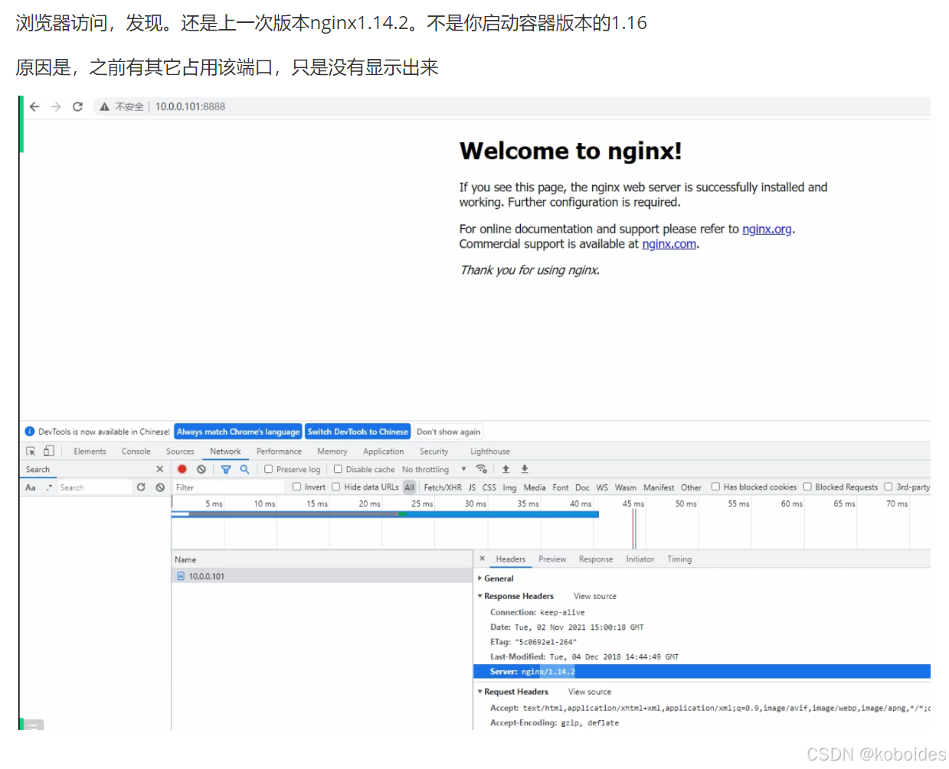Open the No throttling dropdown

tap(434, 469)
